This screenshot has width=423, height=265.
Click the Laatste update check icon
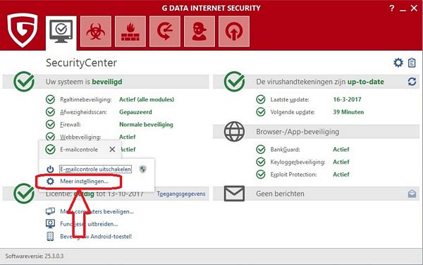coord(261,99)
